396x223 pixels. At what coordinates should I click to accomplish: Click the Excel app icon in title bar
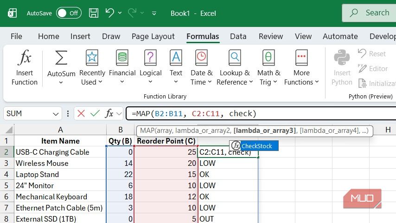click(x=12, y=13)
